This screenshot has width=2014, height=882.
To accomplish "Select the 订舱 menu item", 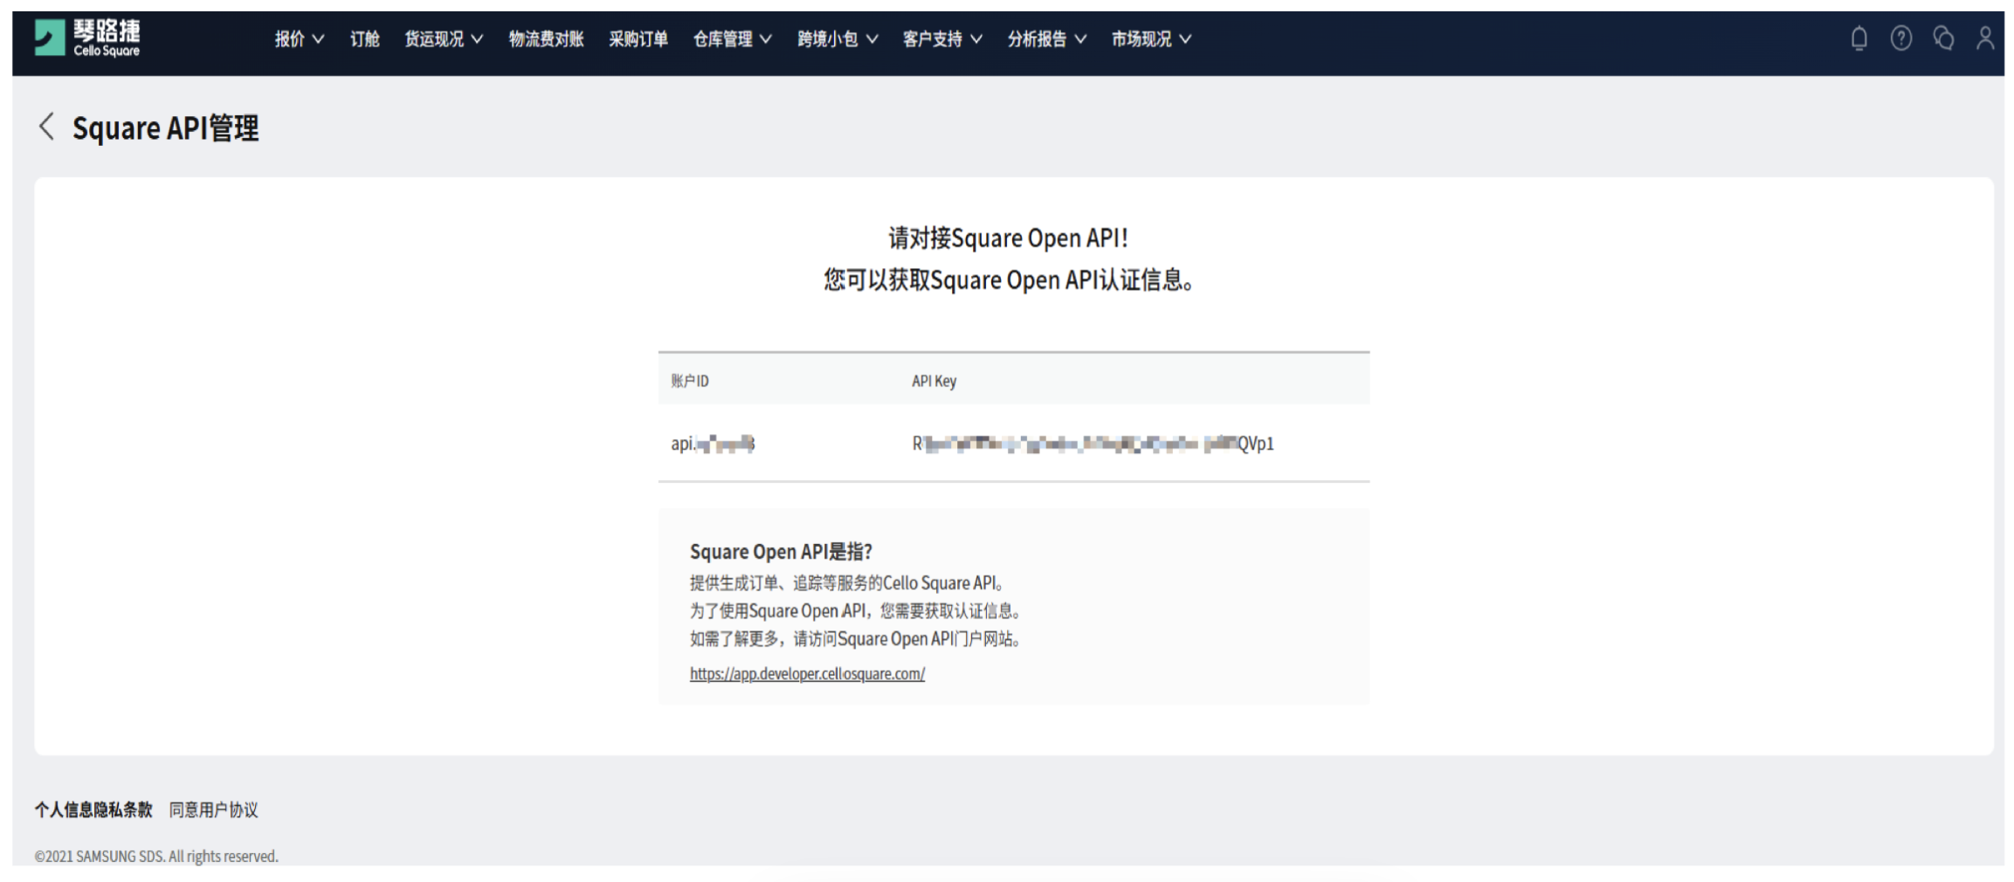I will coord(364,38).
